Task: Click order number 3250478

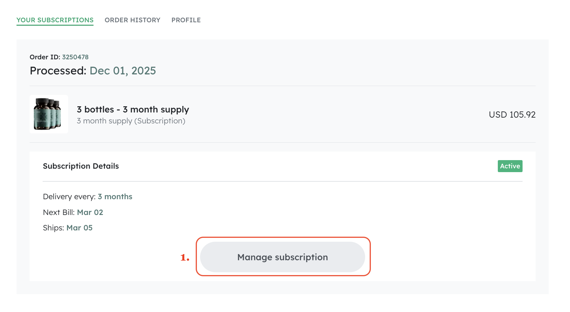Action: (75, 57)
